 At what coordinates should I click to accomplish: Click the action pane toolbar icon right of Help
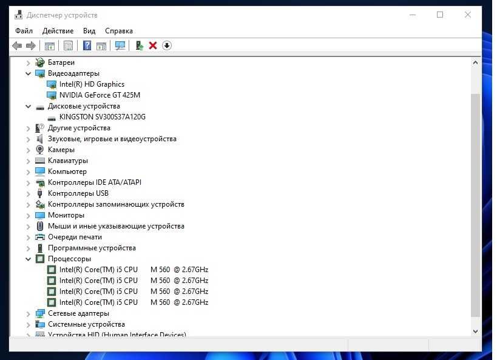pyautogui.click(x=101, y=46)
